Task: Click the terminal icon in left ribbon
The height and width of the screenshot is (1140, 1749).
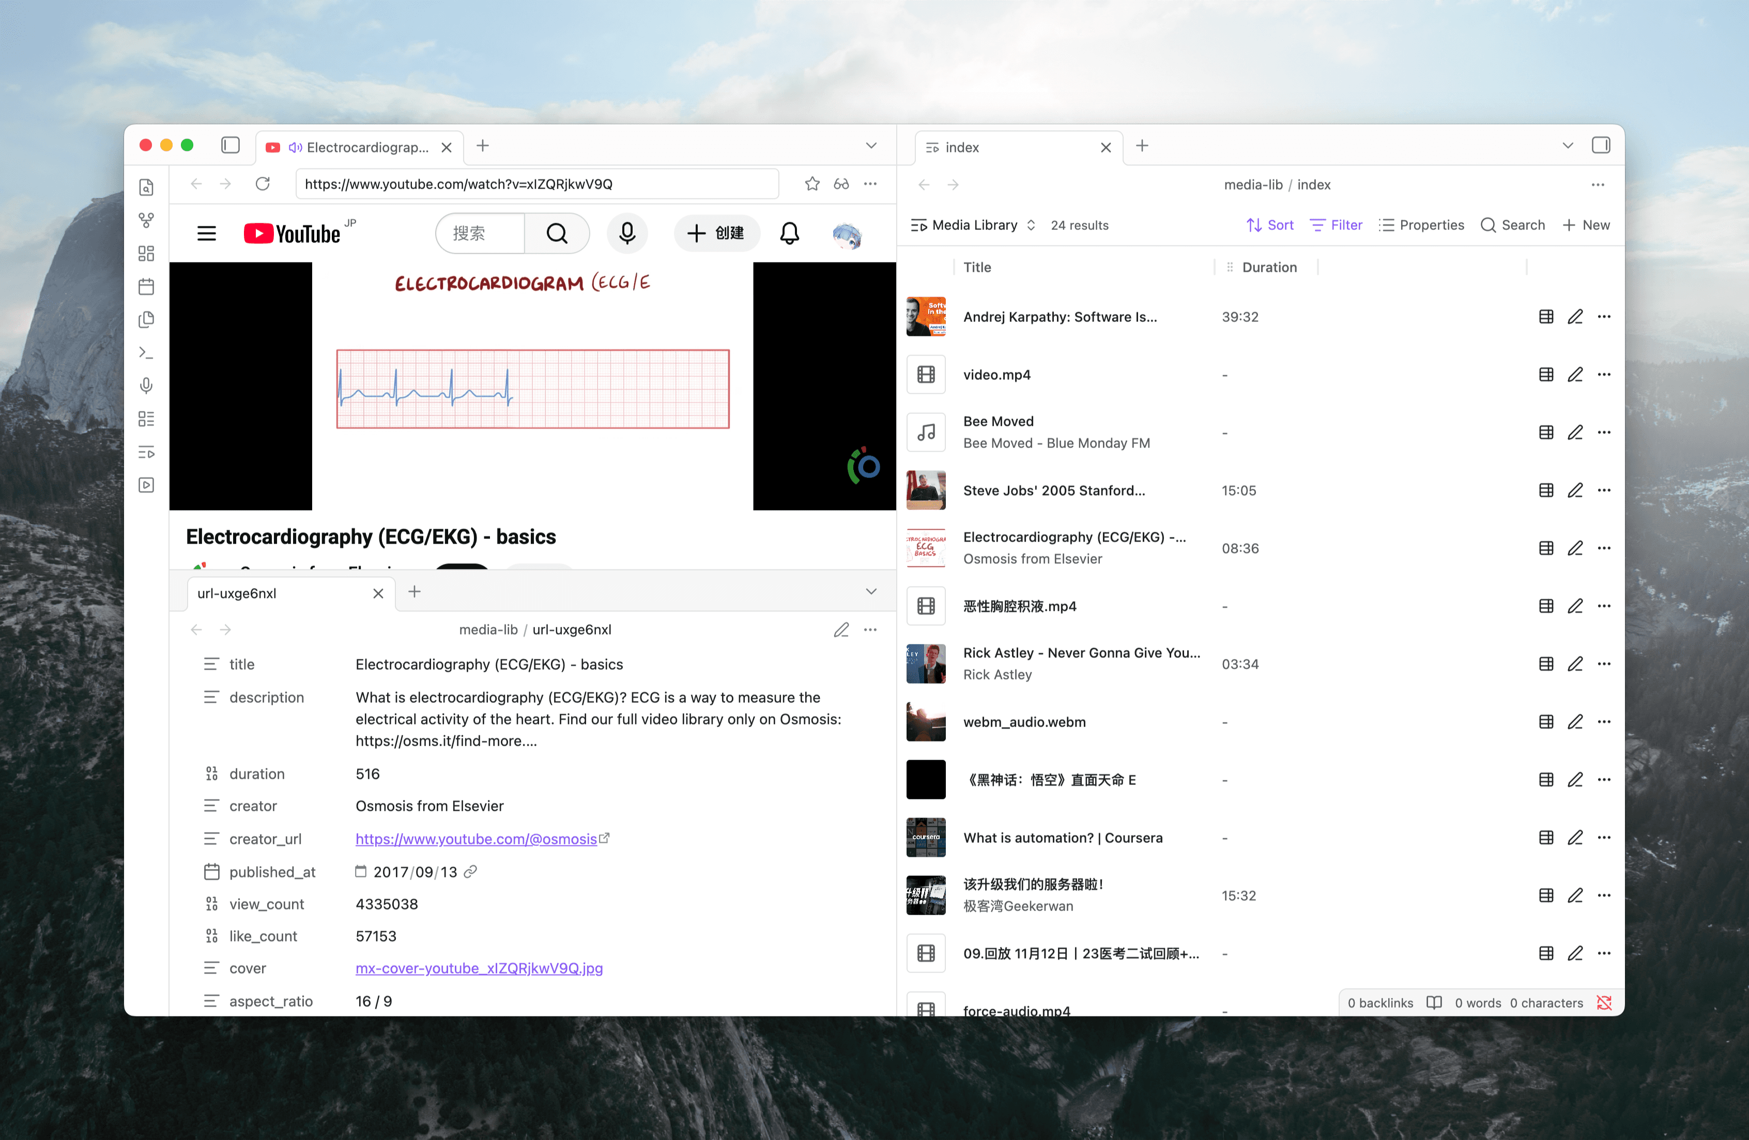Action: coord(146,352)
